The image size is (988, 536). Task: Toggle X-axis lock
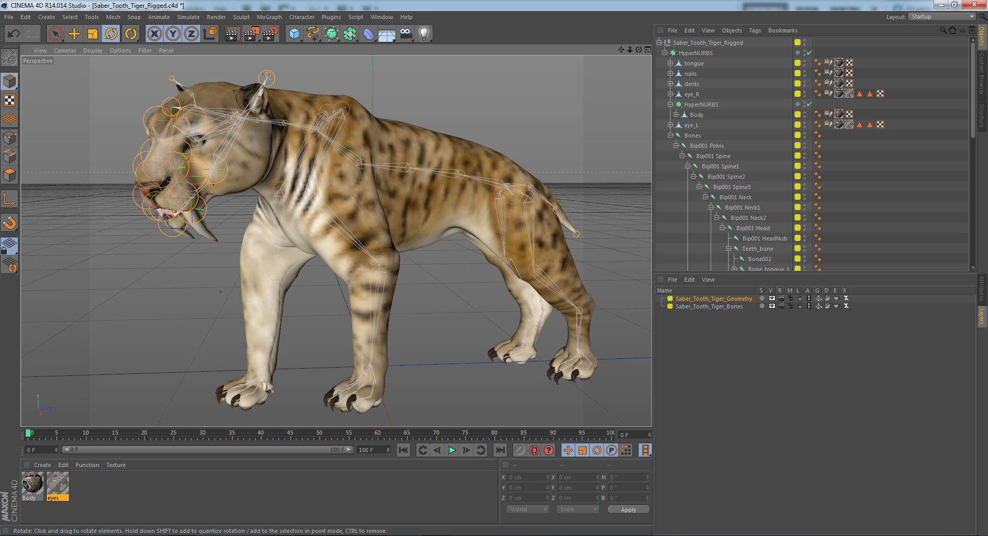(x=154, y=34)
